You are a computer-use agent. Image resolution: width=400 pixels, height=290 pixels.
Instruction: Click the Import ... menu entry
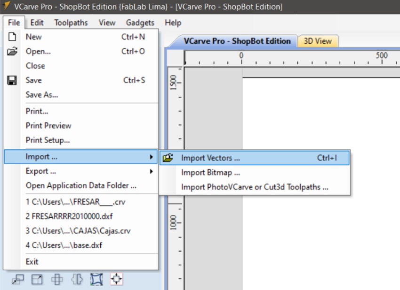point(81,157)
